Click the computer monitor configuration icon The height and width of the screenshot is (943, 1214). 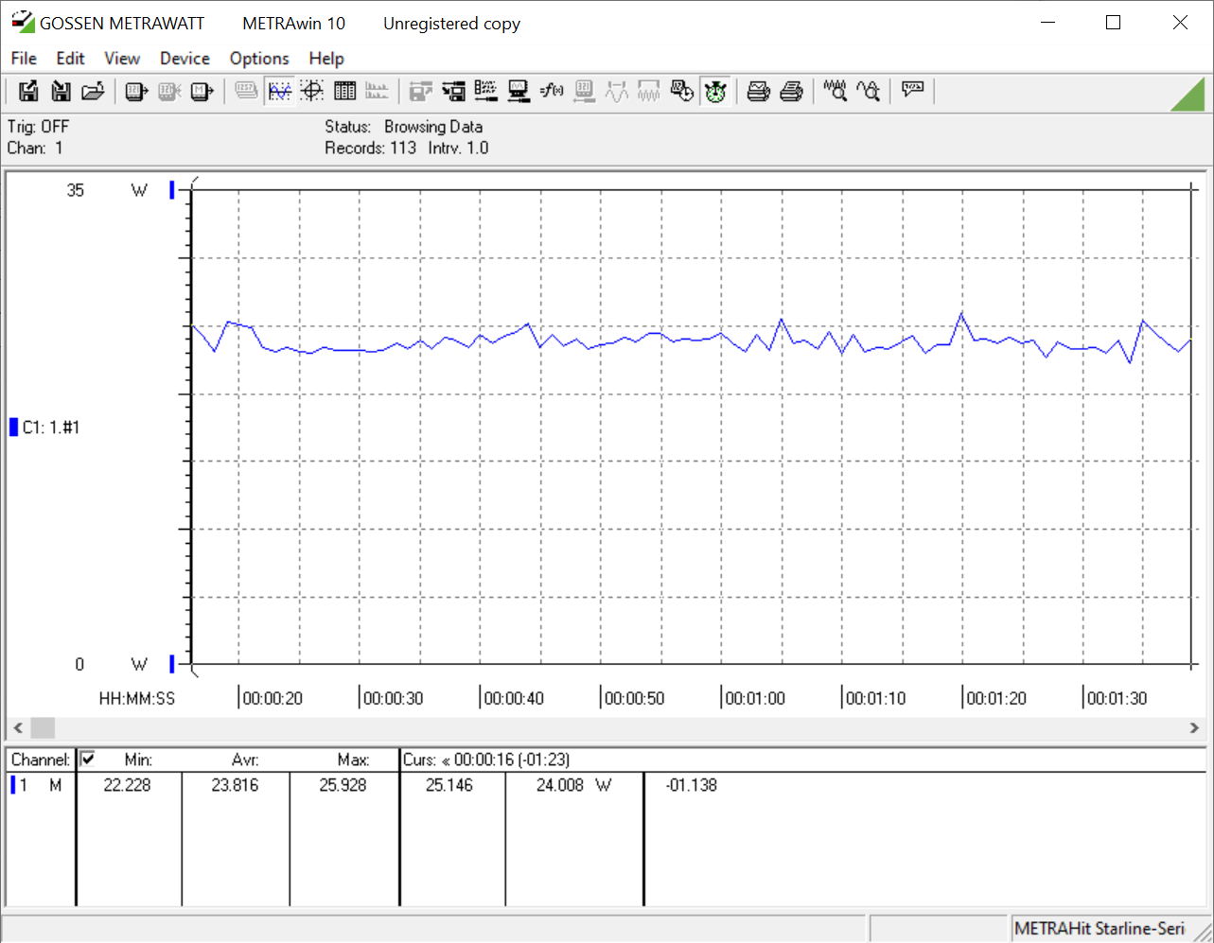(519, 91)
